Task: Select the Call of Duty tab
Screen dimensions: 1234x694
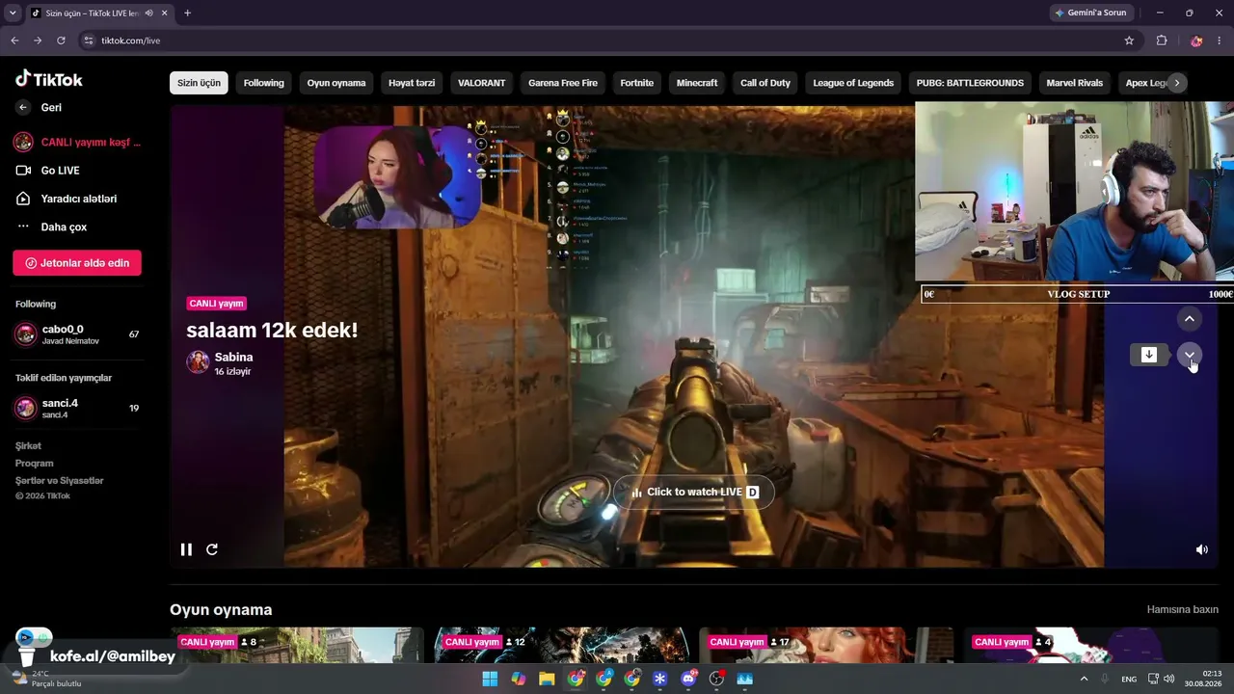Action: 765,83
